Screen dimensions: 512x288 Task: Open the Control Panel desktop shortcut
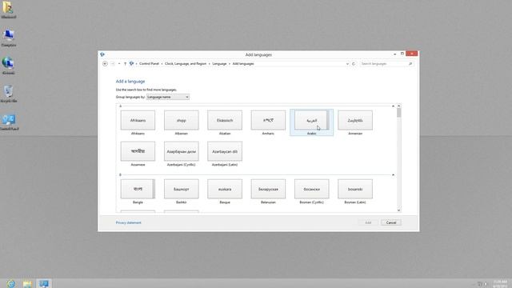(x=9, y=122)
